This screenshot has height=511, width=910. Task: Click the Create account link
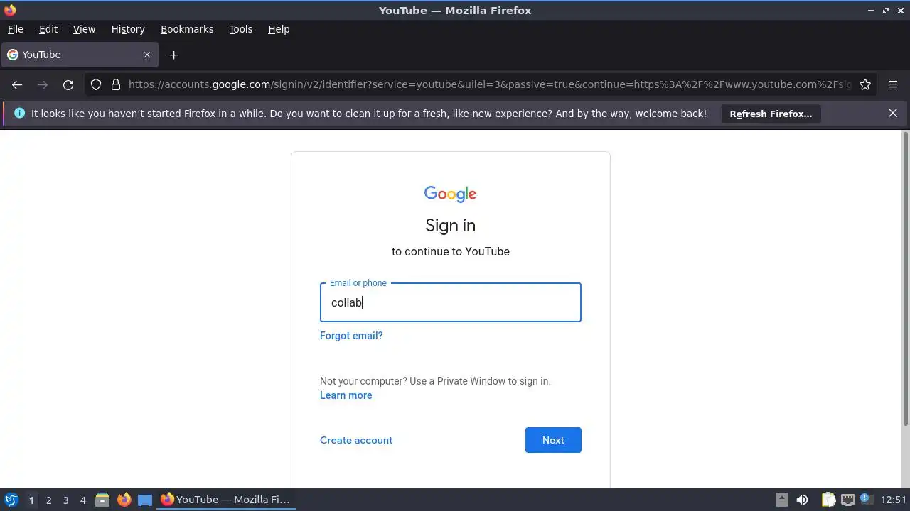click(356, 440)
